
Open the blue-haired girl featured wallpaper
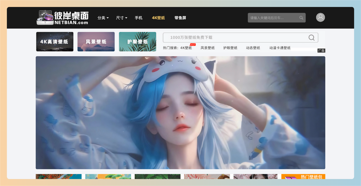180,112
